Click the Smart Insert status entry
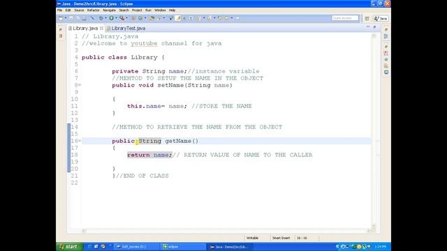 pyautogui.click(x=281, y=238)
